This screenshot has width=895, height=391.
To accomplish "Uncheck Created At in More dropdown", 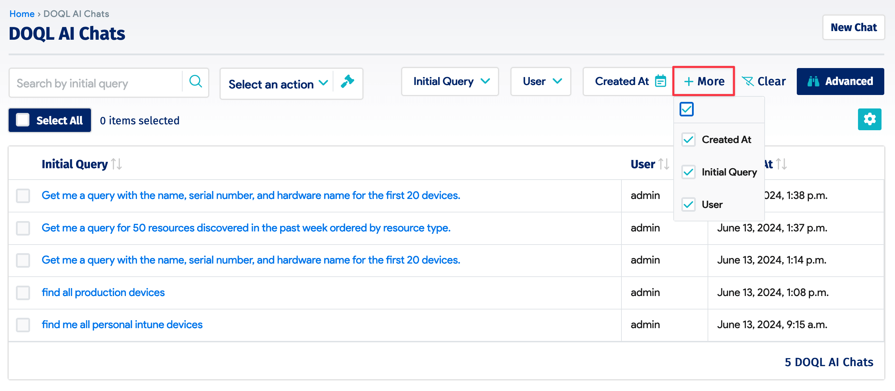I will click(688, 140).
